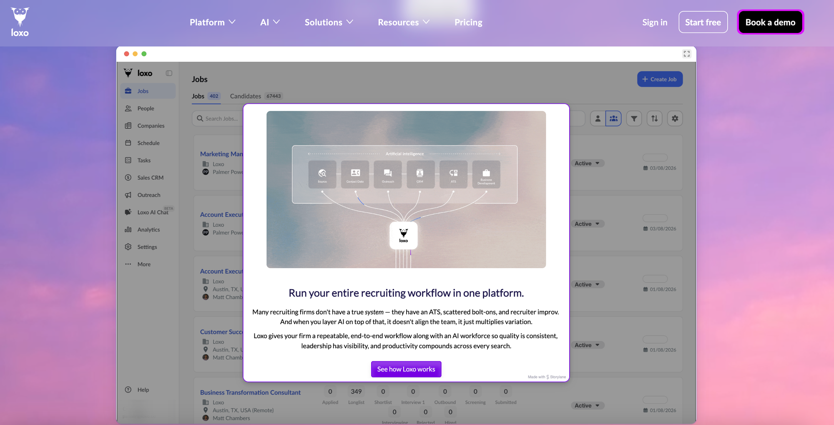Open Outreach in the sidebar
The width and height of the screenshot is (834, 425).
click(x=148, y=195)
